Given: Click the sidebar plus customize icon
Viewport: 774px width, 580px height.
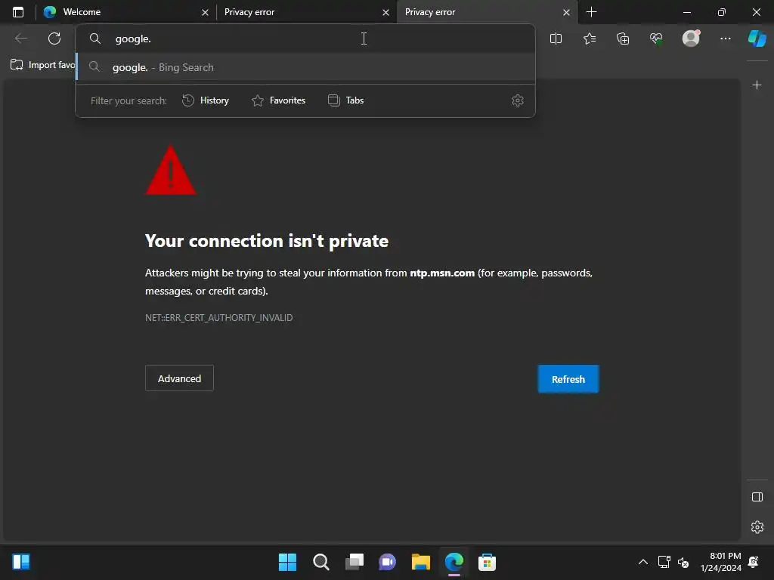Looking at the screenshot, I should click(x=757, y=85).
